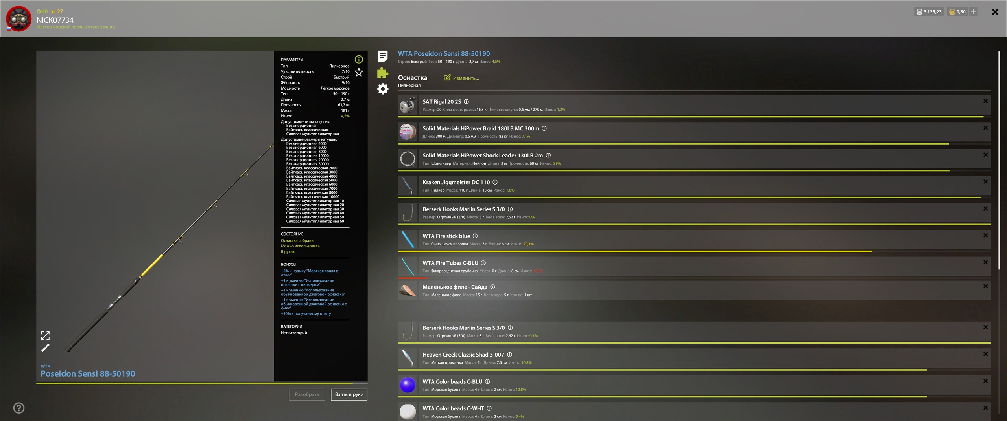This screenshot has width=1007, height=421.
Task: Click the add gold plus button
Action: click(973, 12)
